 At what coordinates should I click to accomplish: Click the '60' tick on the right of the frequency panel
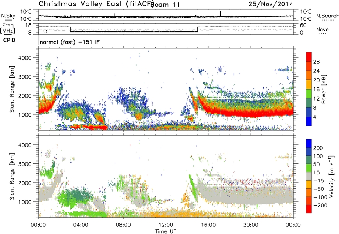point(303,25)
